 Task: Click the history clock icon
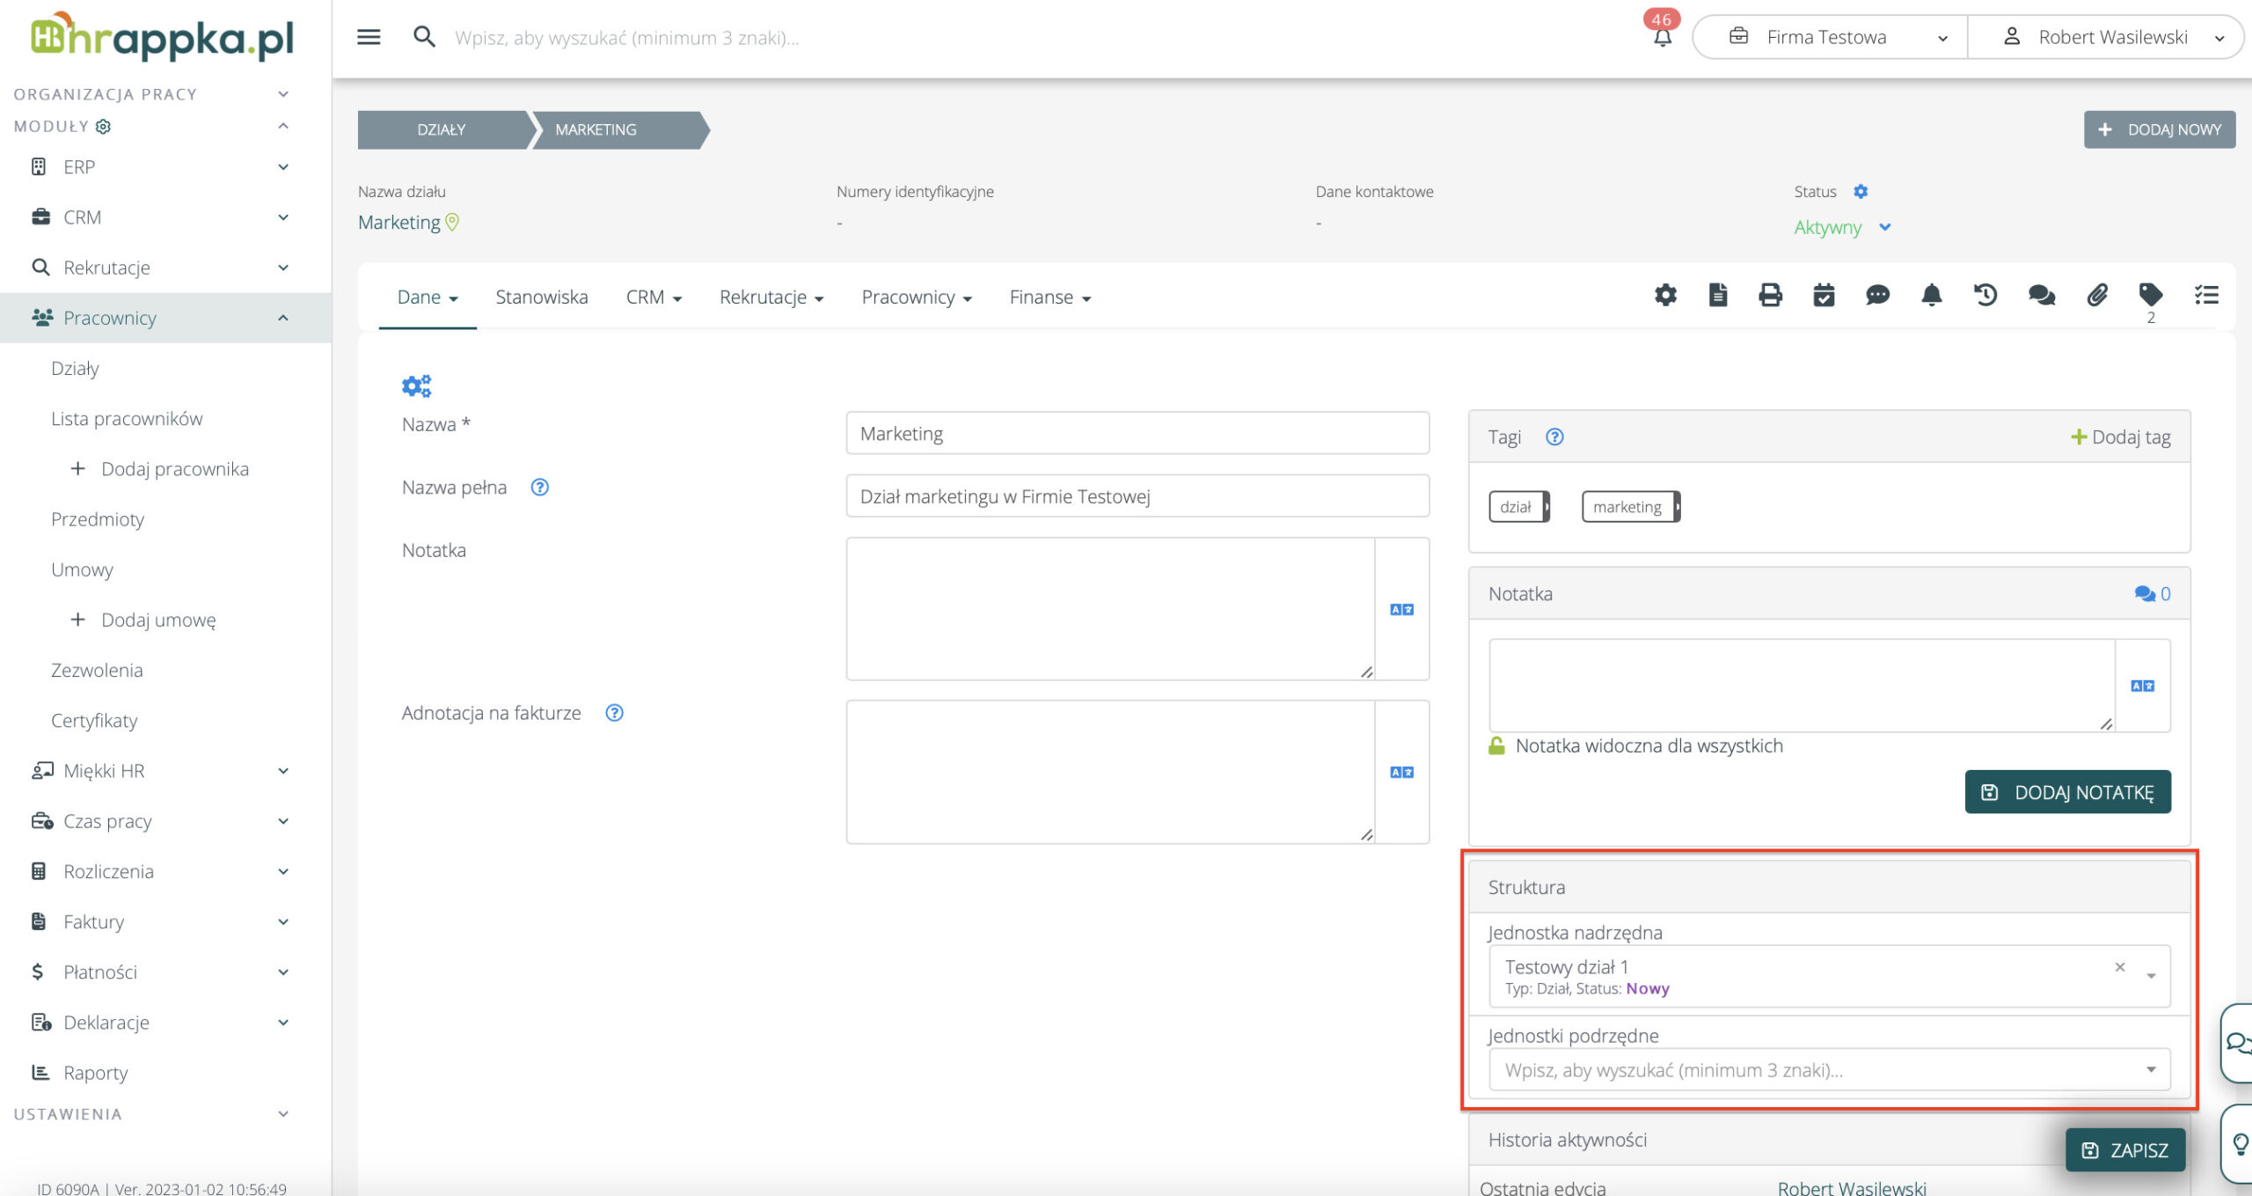point(1985,295)
